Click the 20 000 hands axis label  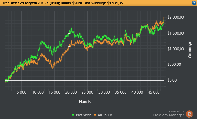pyautogui.click(x=71, y=92)
